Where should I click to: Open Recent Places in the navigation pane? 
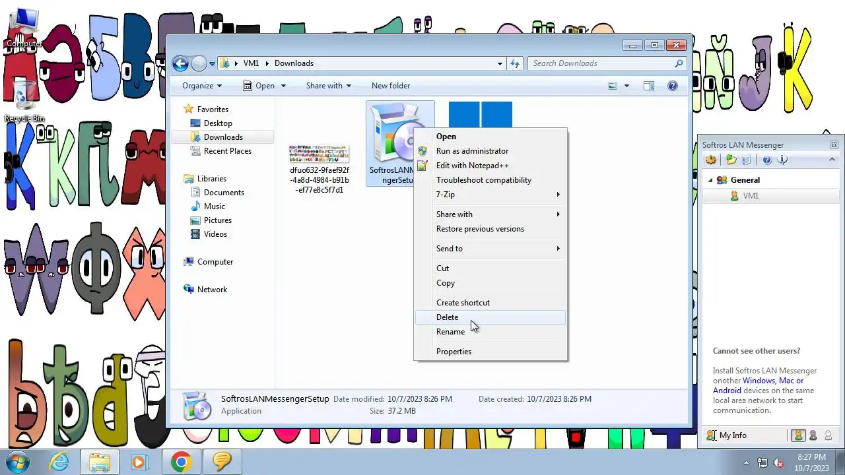pos(228,151)
